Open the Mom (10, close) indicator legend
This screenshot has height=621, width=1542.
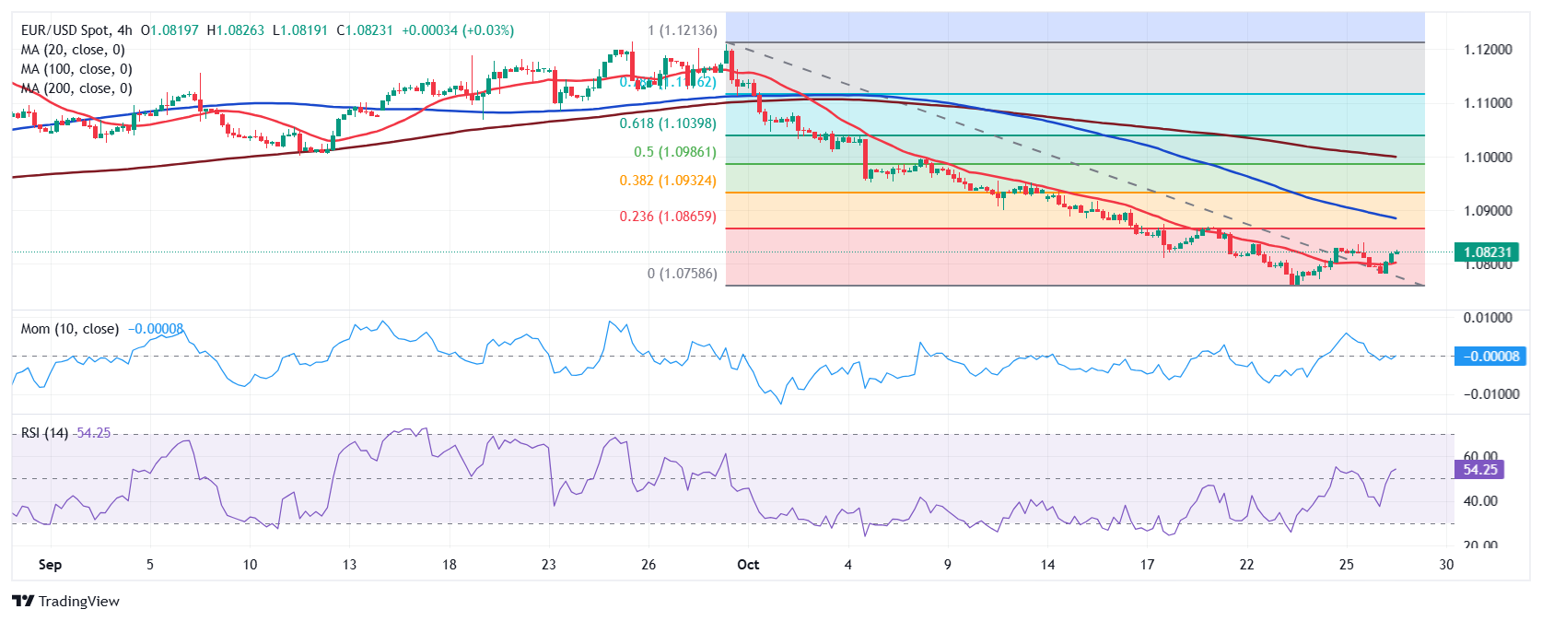70,329
